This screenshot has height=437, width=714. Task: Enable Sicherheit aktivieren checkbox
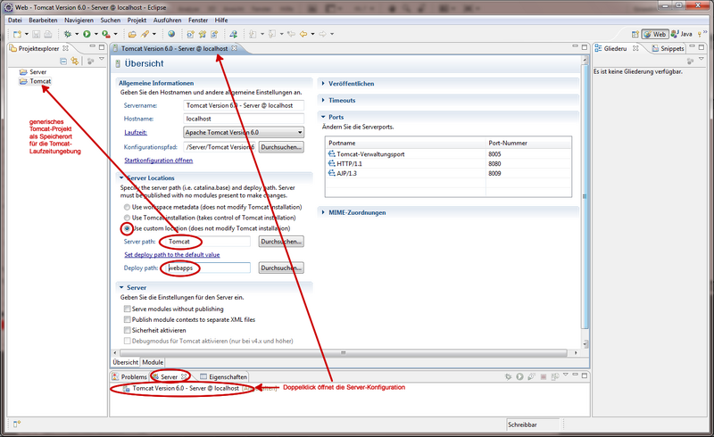click(x=128, y=330)
